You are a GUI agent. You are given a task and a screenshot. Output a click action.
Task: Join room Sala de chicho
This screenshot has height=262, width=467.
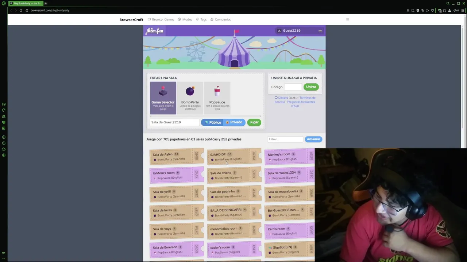234,175
